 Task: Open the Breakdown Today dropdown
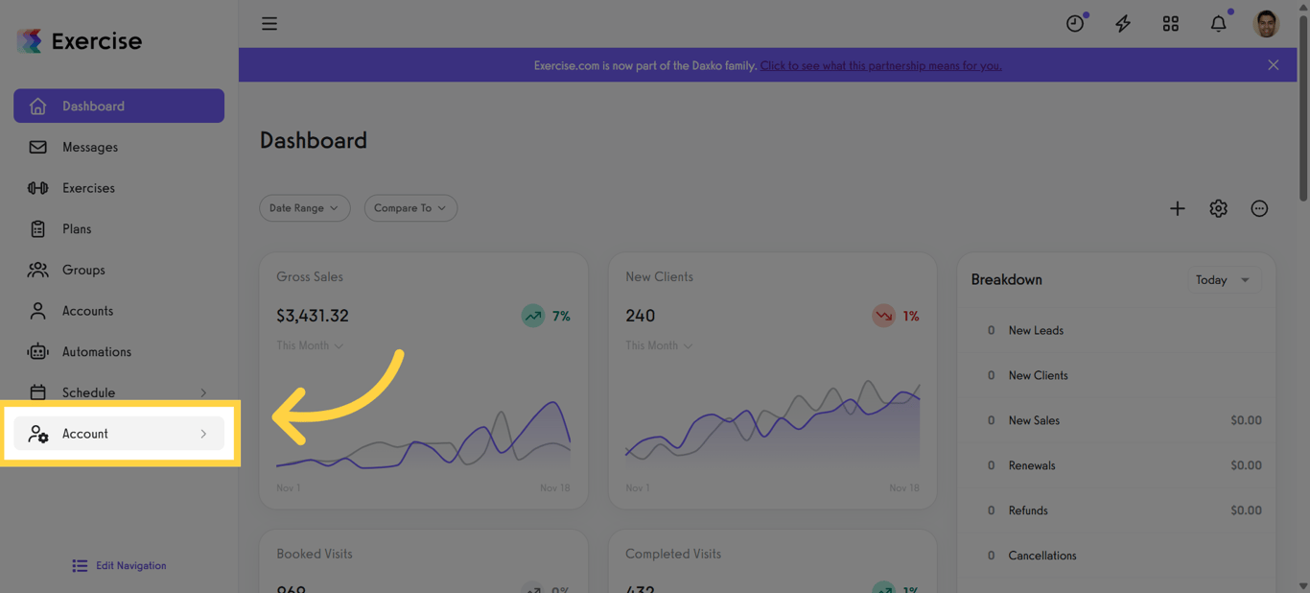click(1224, 280)
